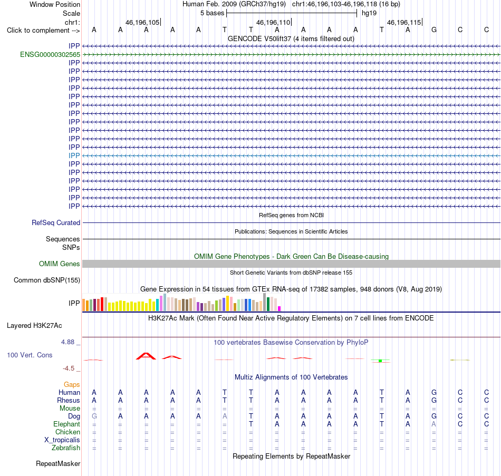The width and height of the screenshot is (501, 476).
Task: Click the 46,196,115 coordinate marker
Action: click(404, 22)
